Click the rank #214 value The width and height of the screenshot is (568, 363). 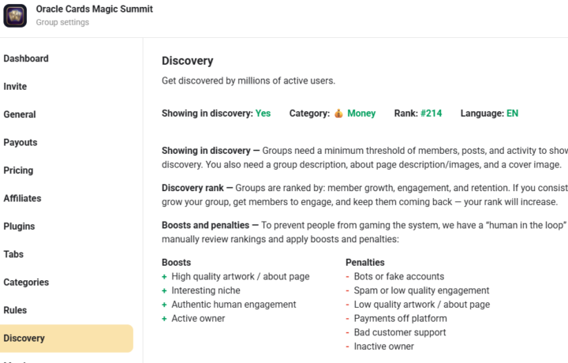pyautogui.click(x=431, y=114)
